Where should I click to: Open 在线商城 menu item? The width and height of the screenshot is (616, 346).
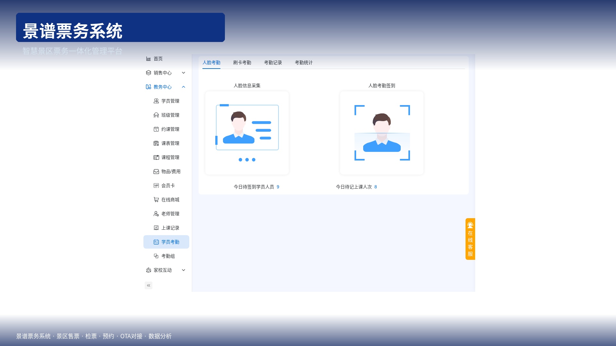(166, 200)
